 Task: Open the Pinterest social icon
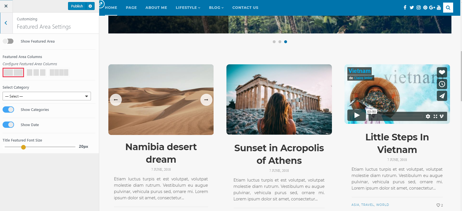[x=425, y=7]
